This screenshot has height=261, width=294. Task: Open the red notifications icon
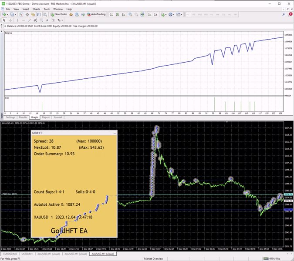coord(291,14)
